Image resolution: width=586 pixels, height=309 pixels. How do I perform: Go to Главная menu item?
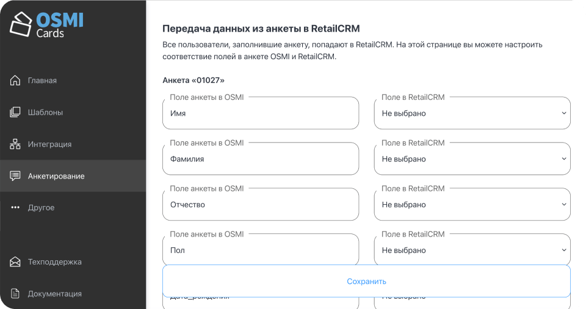pyautogui.click(x=42, y=80)
